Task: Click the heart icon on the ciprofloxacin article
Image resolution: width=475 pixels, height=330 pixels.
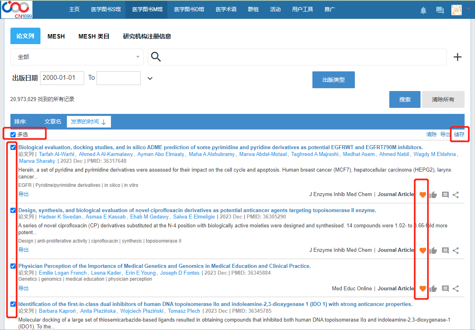Action: pos(423,251)
